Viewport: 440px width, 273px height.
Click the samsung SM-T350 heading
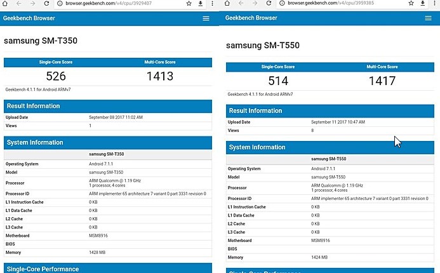pos(41,41)
